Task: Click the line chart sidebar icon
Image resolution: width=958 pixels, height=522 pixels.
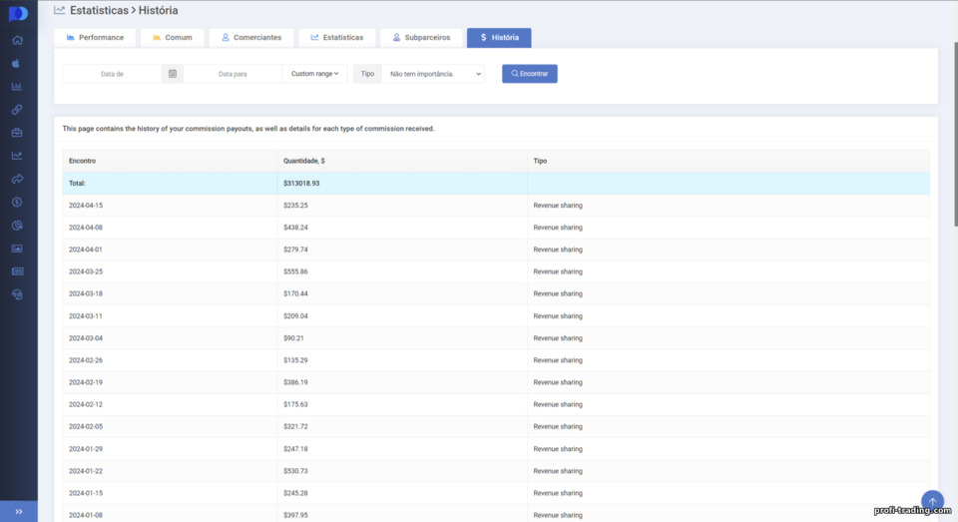Action: 17,156
